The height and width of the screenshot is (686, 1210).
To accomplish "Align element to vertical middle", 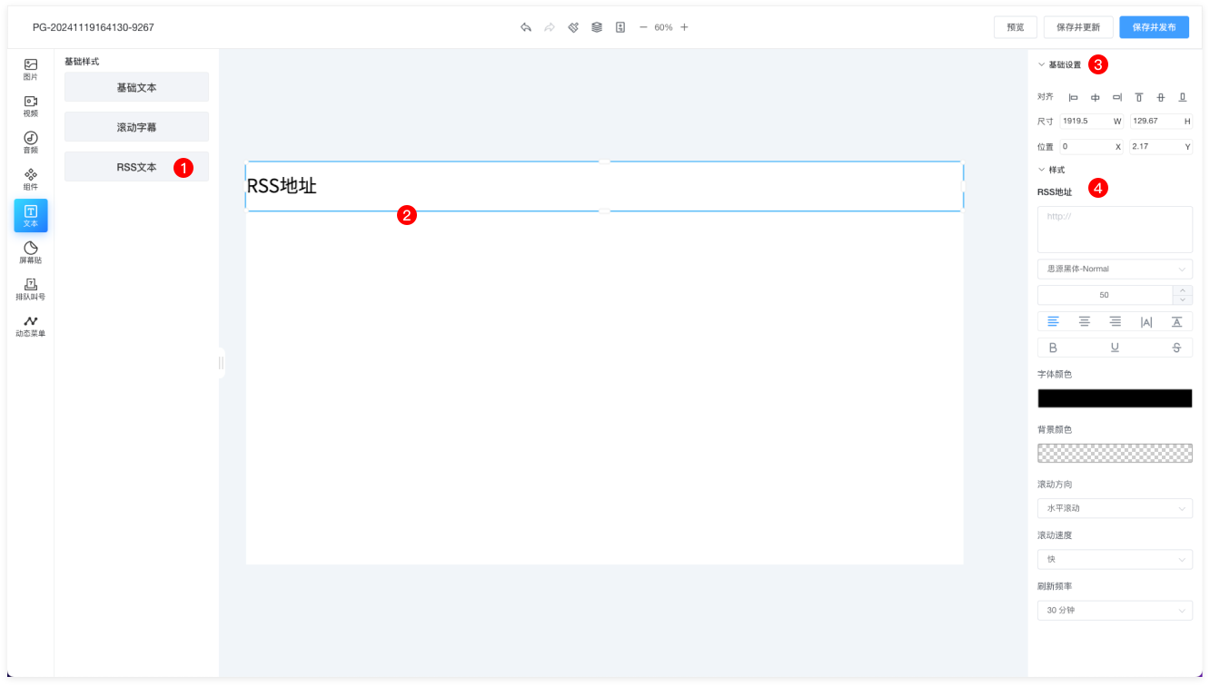I will click(1160, 97).
